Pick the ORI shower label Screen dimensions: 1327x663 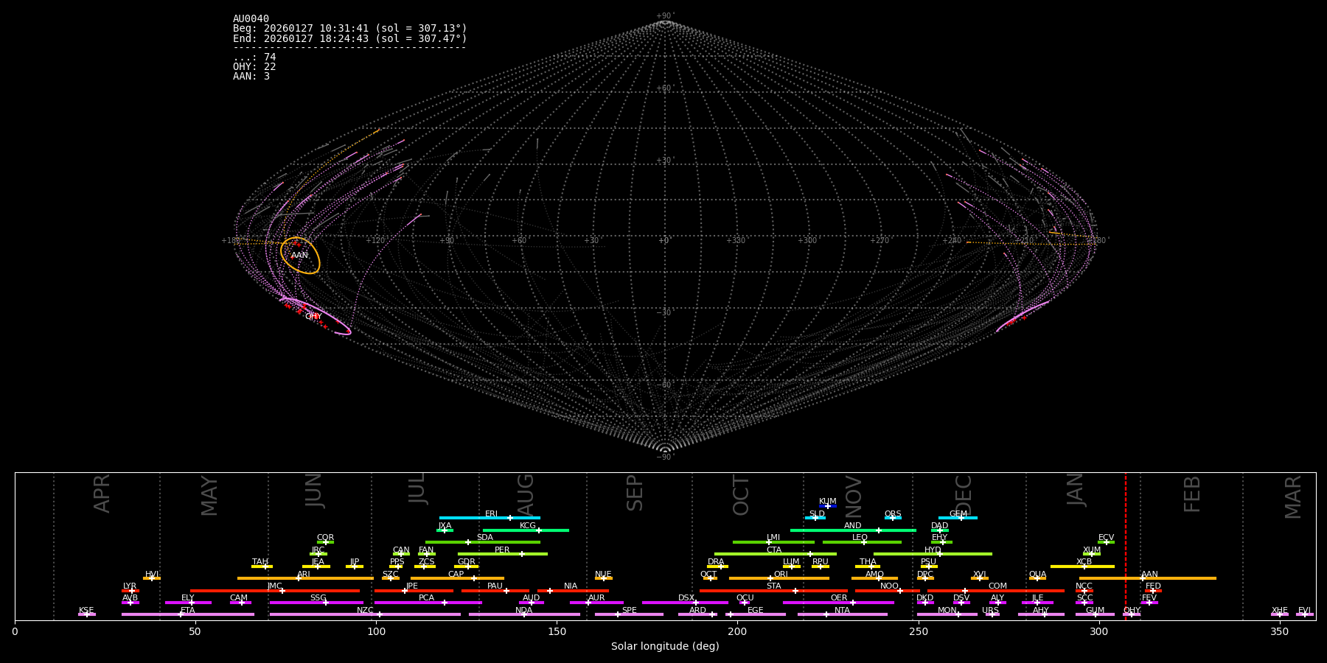tap(781, 575)
